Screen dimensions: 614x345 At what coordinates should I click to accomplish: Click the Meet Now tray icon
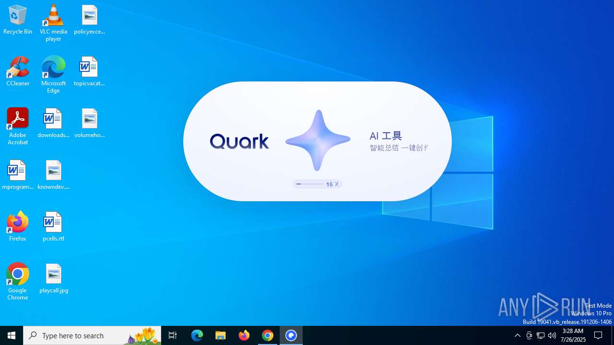click(529, 335)
